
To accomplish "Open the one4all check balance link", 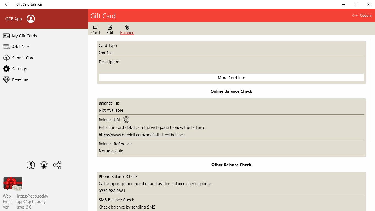I will 142,135.
